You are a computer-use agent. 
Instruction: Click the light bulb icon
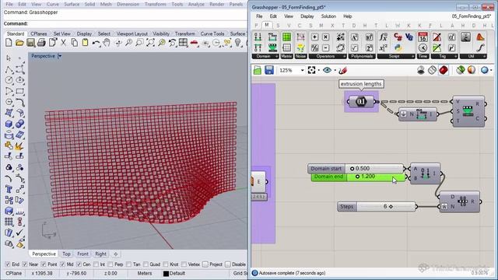(x=238, y=43)
